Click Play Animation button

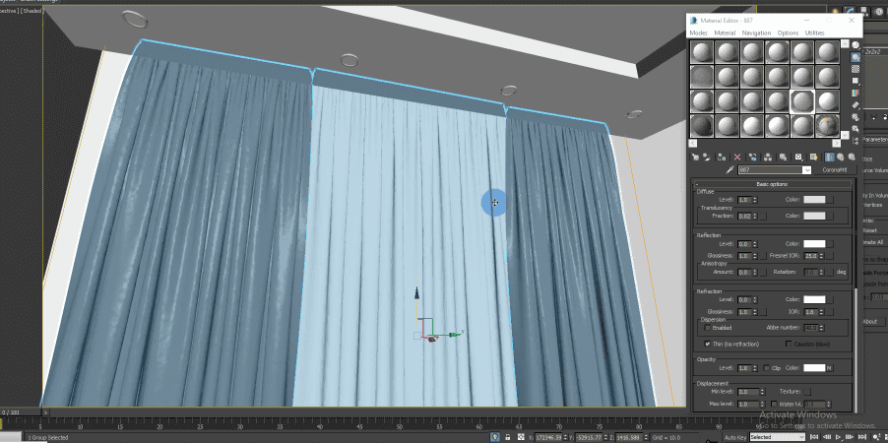pyautogui.click(x=838, y=437)
